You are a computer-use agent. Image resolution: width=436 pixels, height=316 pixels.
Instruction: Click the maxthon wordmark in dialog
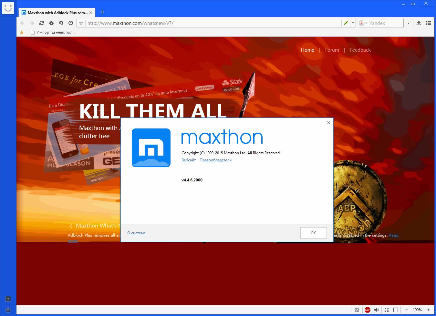(222, 137)
